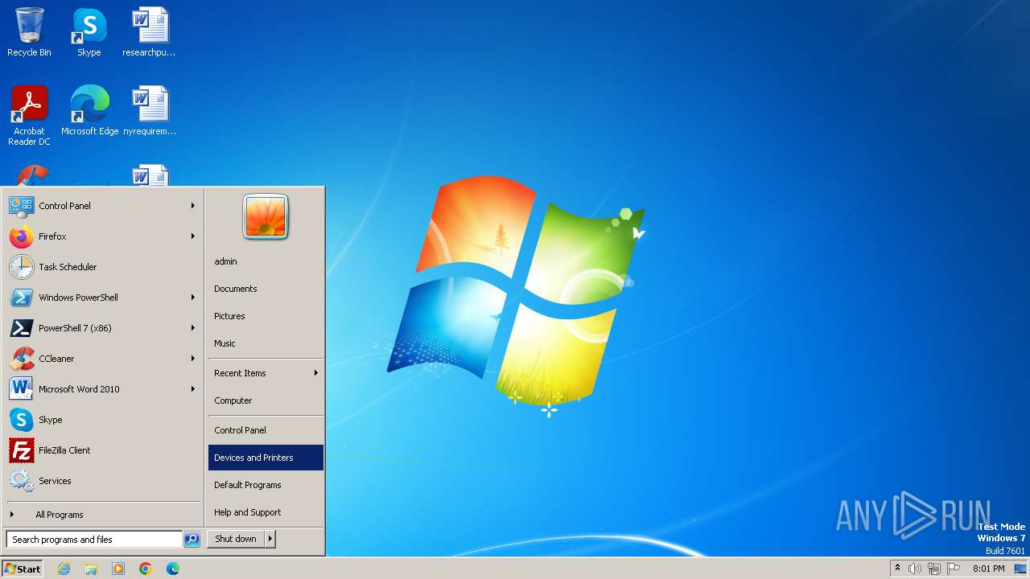Click Control Panel icon in Start menu

tap(21, 206)
